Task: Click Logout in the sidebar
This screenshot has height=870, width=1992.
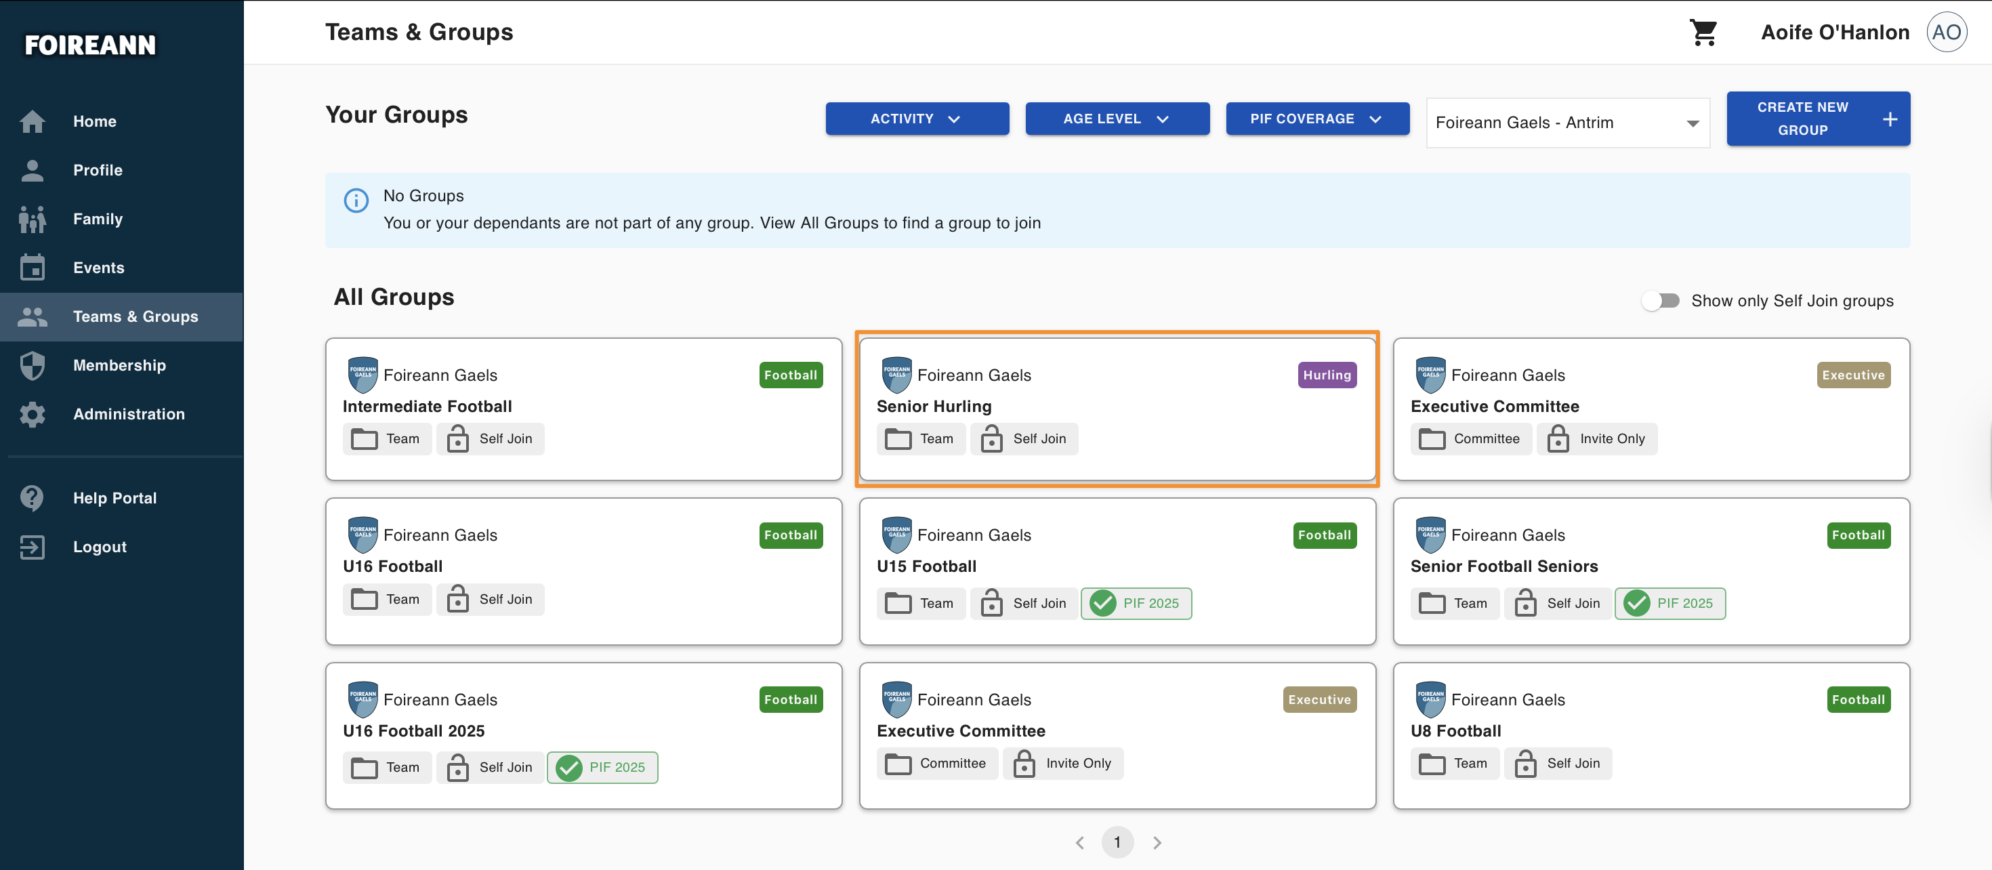Action: click(121, 547)
